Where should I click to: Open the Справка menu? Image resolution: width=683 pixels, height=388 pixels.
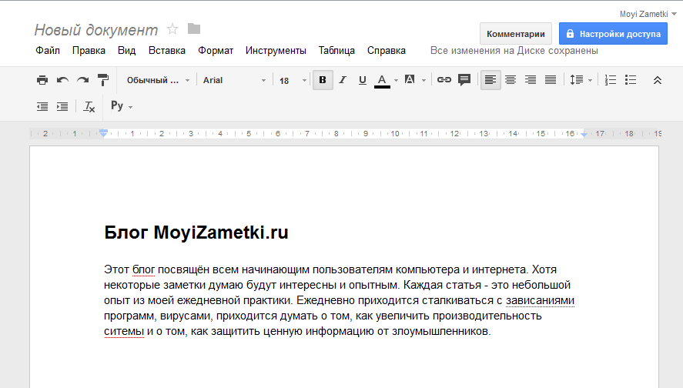[x=387, y=51]
